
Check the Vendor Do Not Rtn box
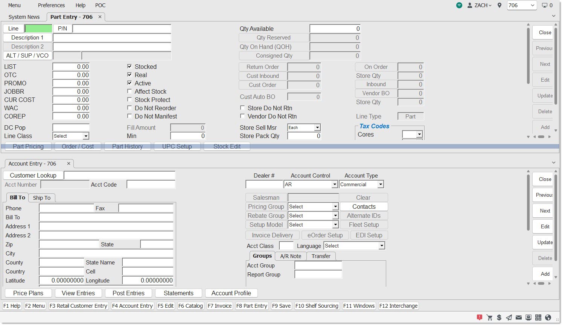tap(242, 116)
